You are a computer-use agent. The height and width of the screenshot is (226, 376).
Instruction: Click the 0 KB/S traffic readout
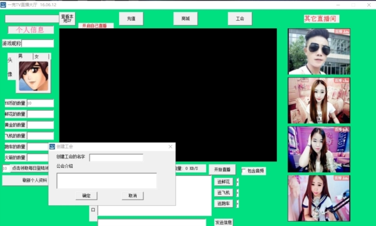192,168
